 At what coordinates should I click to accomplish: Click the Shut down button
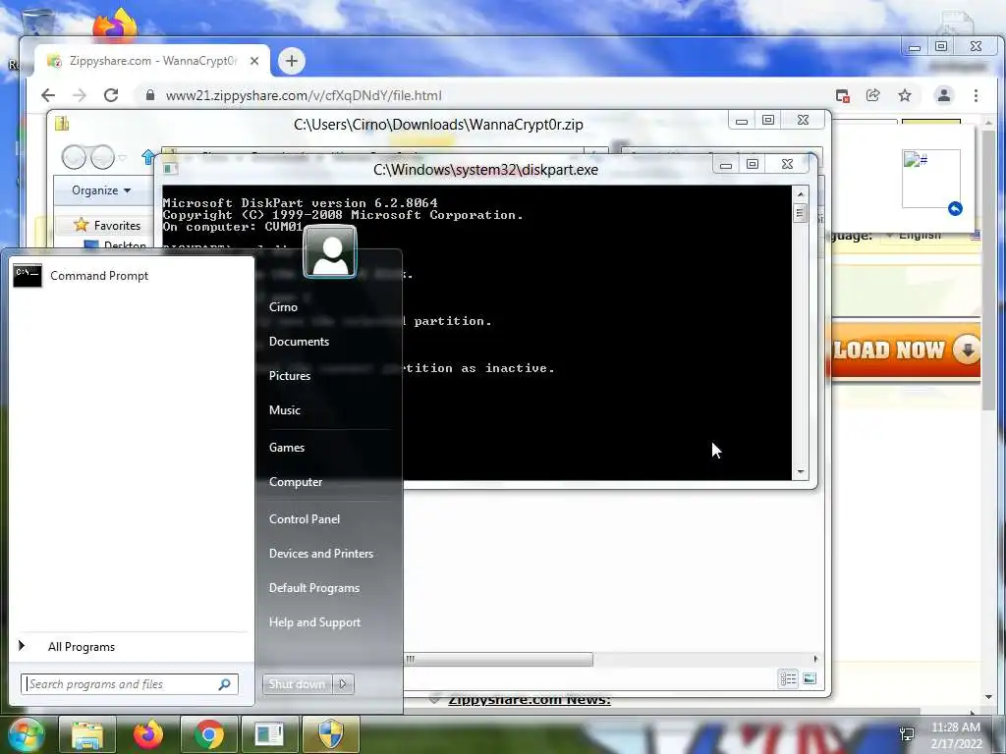[x=297, y=684]
